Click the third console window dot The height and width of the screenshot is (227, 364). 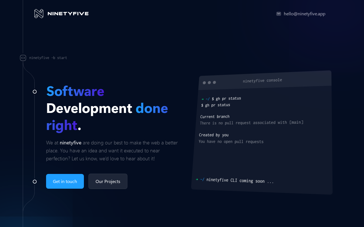coord(214,82)
